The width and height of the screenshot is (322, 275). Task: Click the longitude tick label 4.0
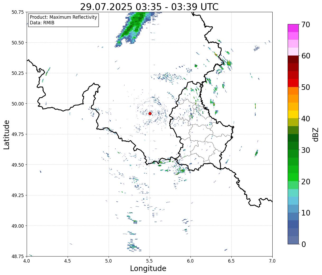(x=27, y=261)
